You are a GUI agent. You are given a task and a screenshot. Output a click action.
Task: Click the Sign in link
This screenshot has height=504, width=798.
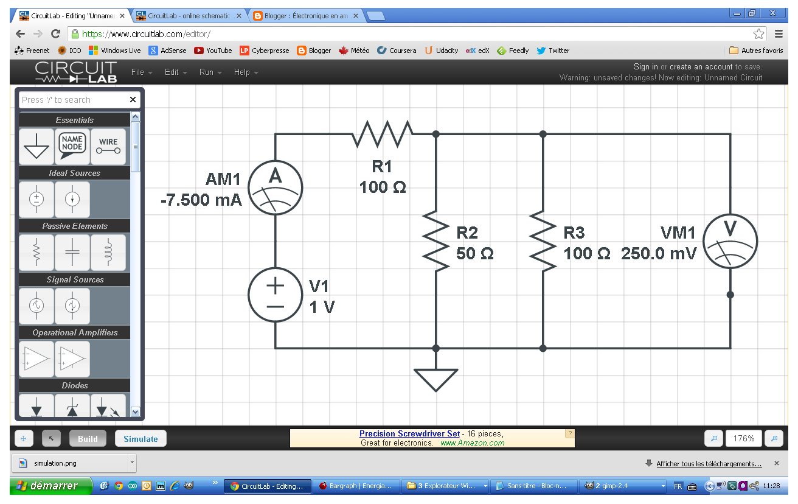[x=646, y=67]
